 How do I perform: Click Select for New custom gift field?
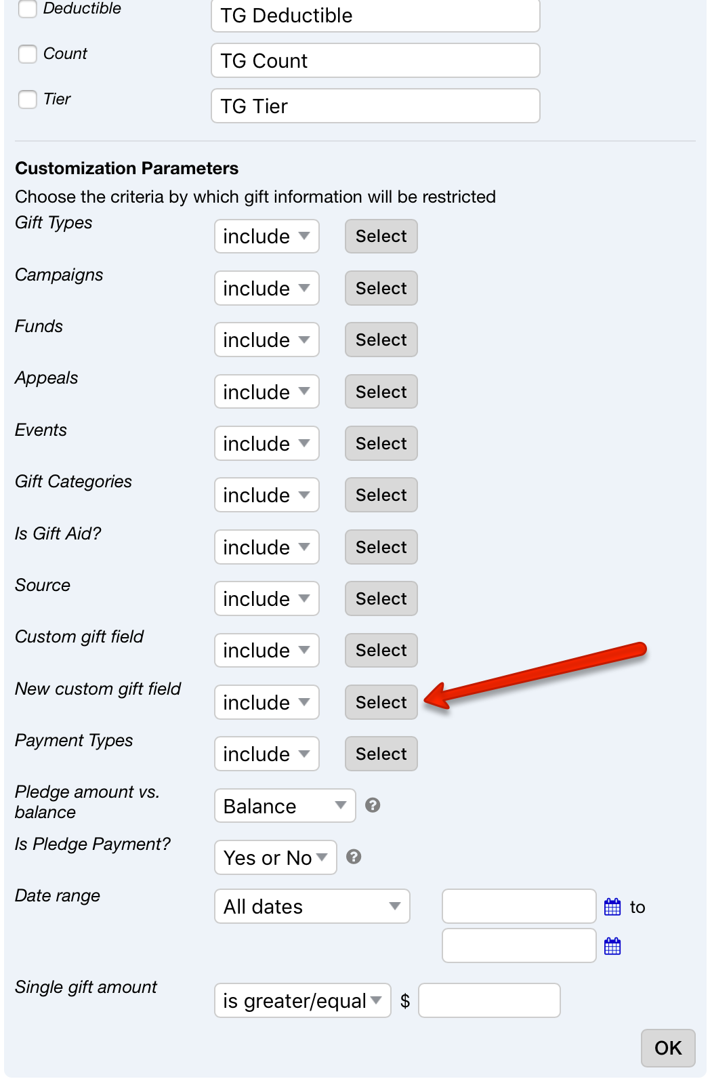click(x=381, y=702)
